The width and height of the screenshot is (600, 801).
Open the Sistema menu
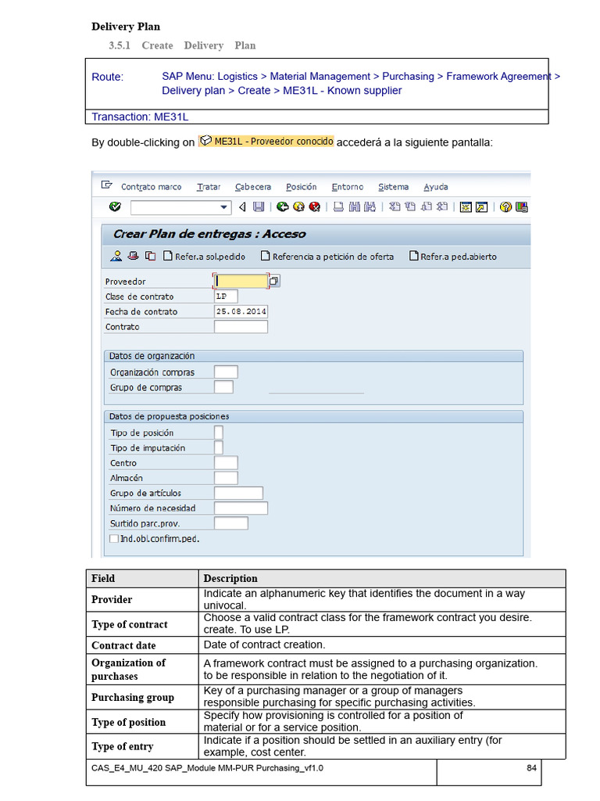394,187
